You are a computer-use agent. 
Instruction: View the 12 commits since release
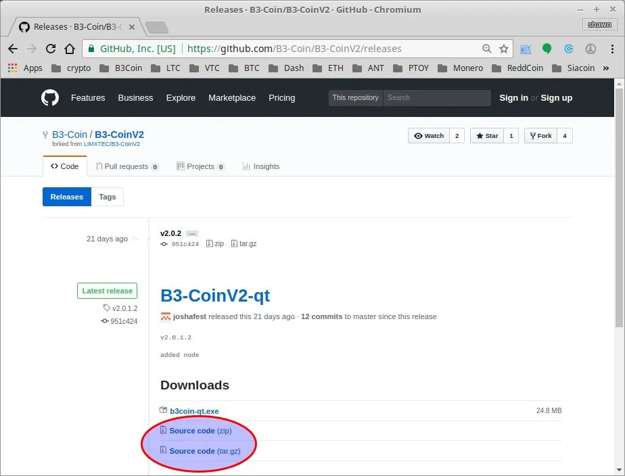tap(322, 316)
